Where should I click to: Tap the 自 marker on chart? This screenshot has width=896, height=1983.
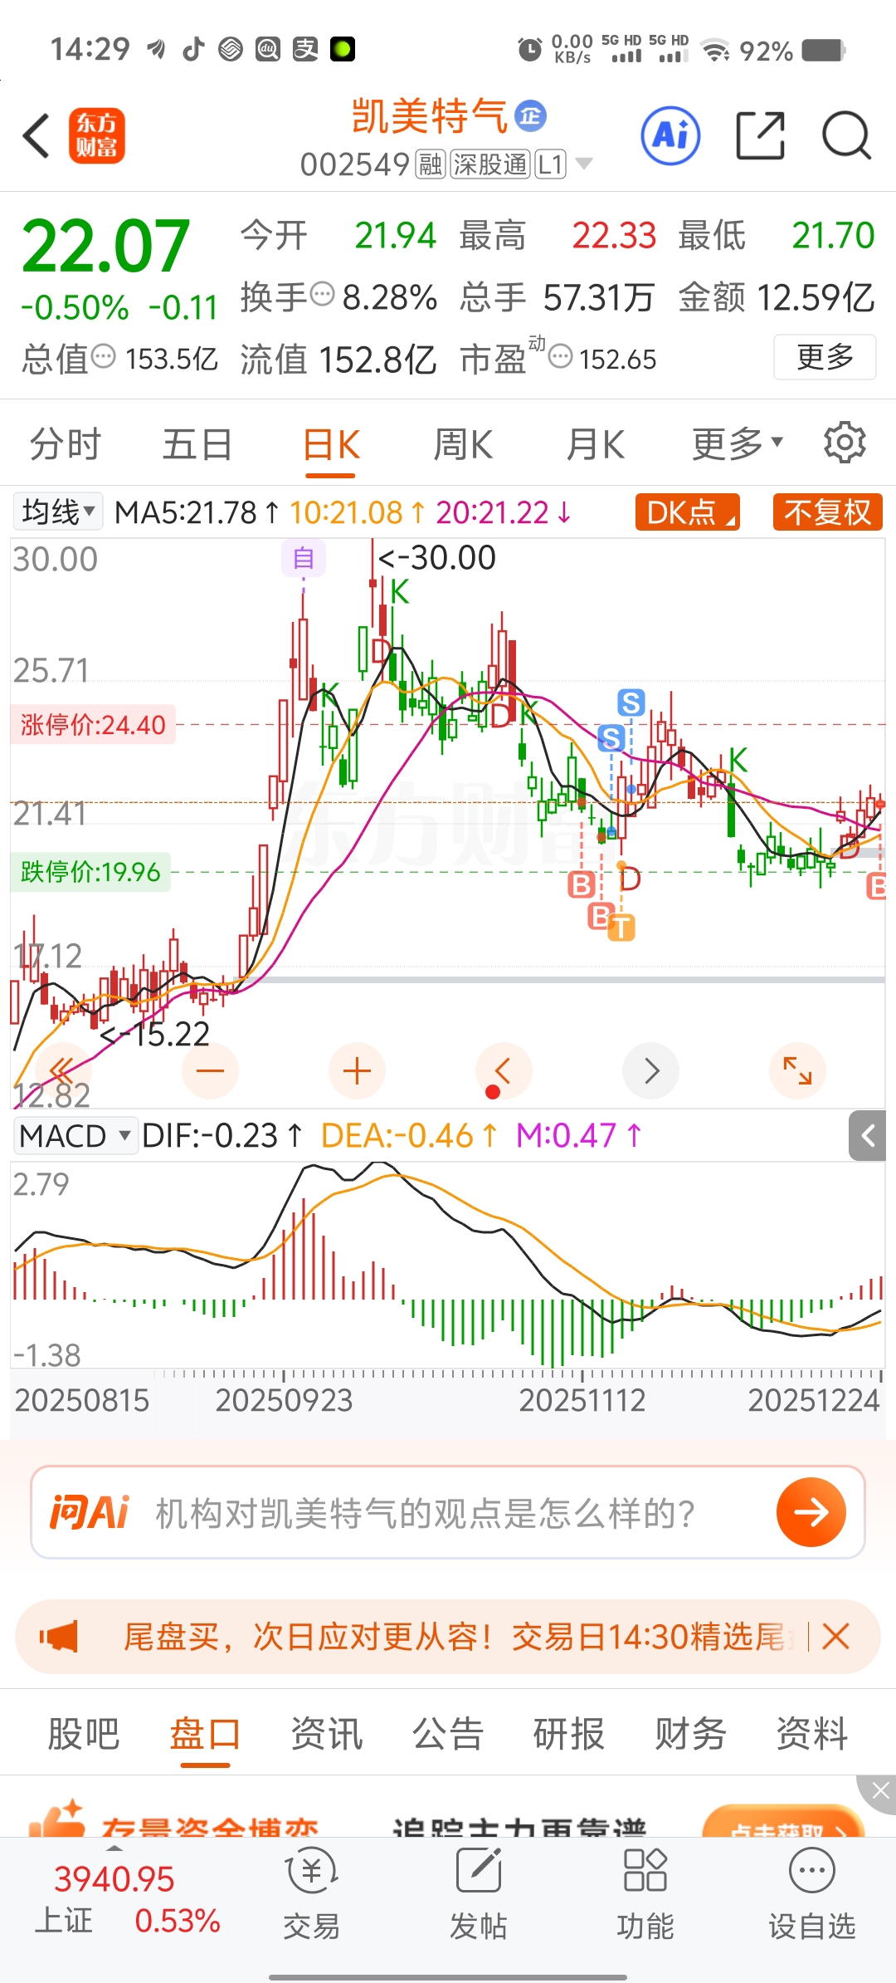[304, 558]
